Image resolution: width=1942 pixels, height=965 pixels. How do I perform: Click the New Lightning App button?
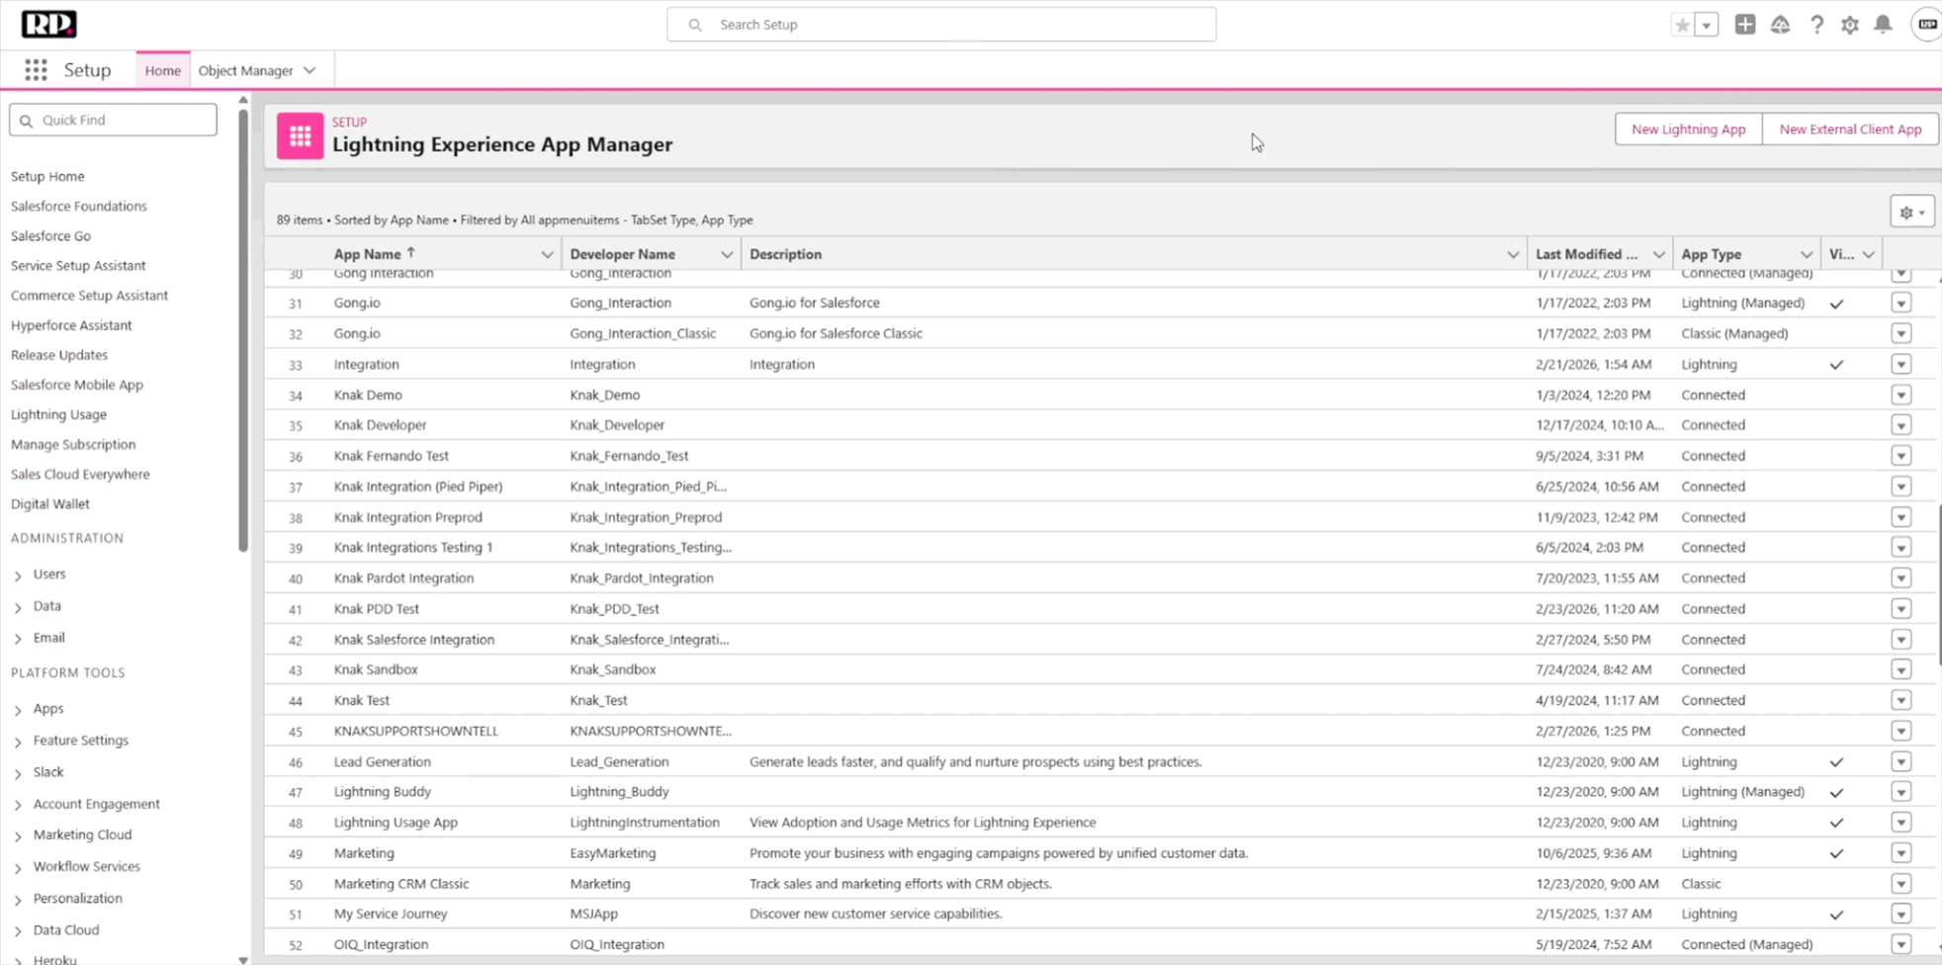1688,129
